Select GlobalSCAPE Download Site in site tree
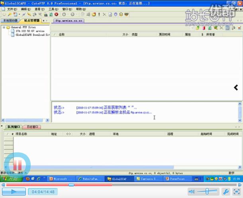 [32, 35]
